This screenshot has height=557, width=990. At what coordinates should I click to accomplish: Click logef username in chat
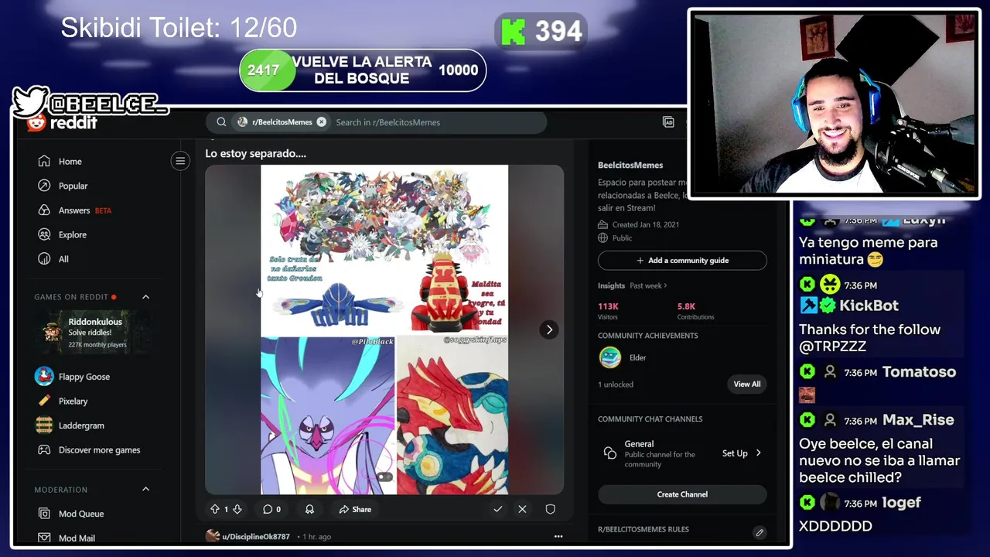click(x=902, y=503)
